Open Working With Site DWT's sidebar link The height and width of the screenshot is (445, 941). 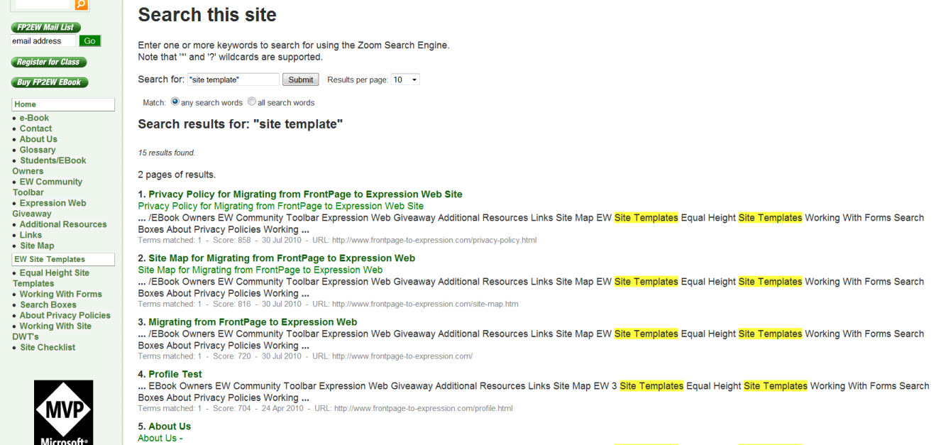point(52,331)
